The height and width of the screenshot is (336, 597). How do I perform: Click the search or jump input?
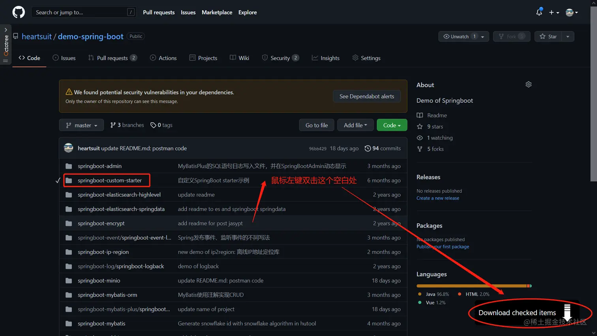click(x=84, y=12)
